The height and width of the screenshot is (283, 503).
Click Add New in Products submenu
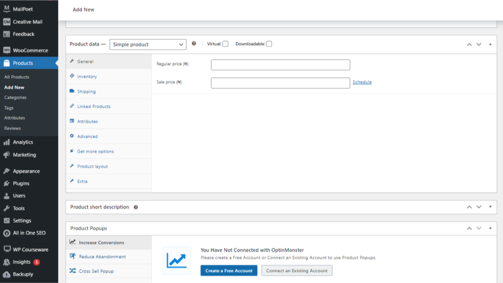(x=14, y=87)
